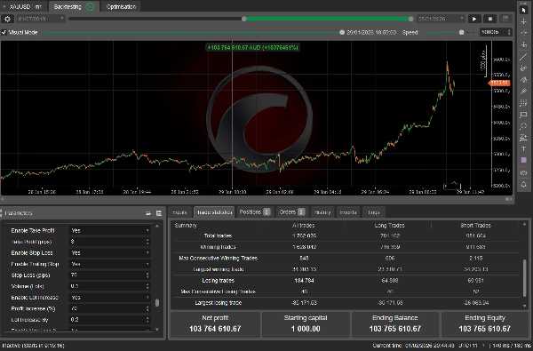Select the text annotation tool
This screenshot has width=533, height=351.
[x=523, y=149]
